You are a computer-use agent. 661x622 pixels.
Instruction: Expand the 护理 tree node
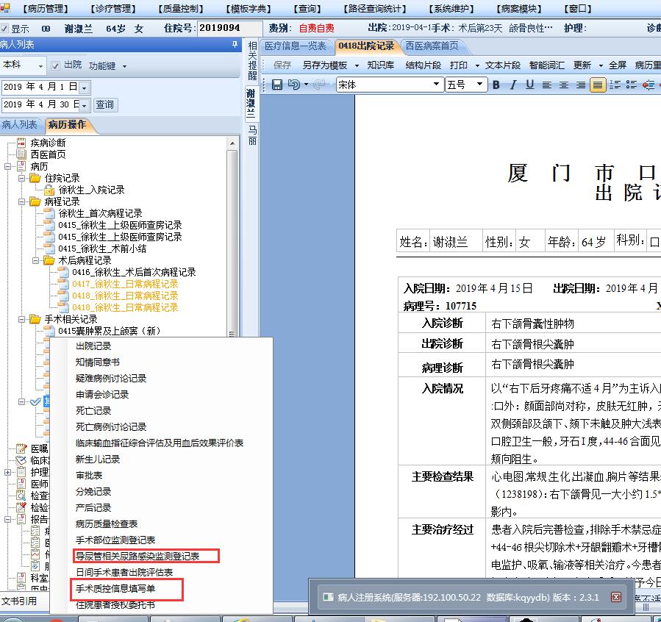pyautogui.click(x=7, y=473)
